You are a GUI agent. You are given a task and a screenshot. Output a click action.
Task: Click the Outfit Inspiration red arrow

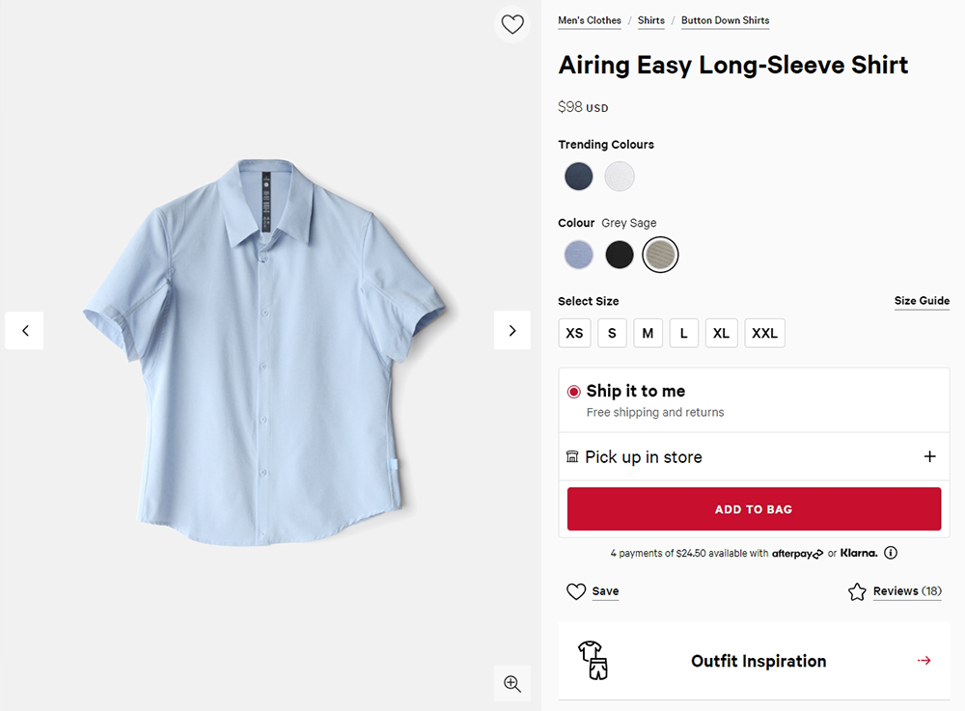pyautogui.click(x=924, y=661)
